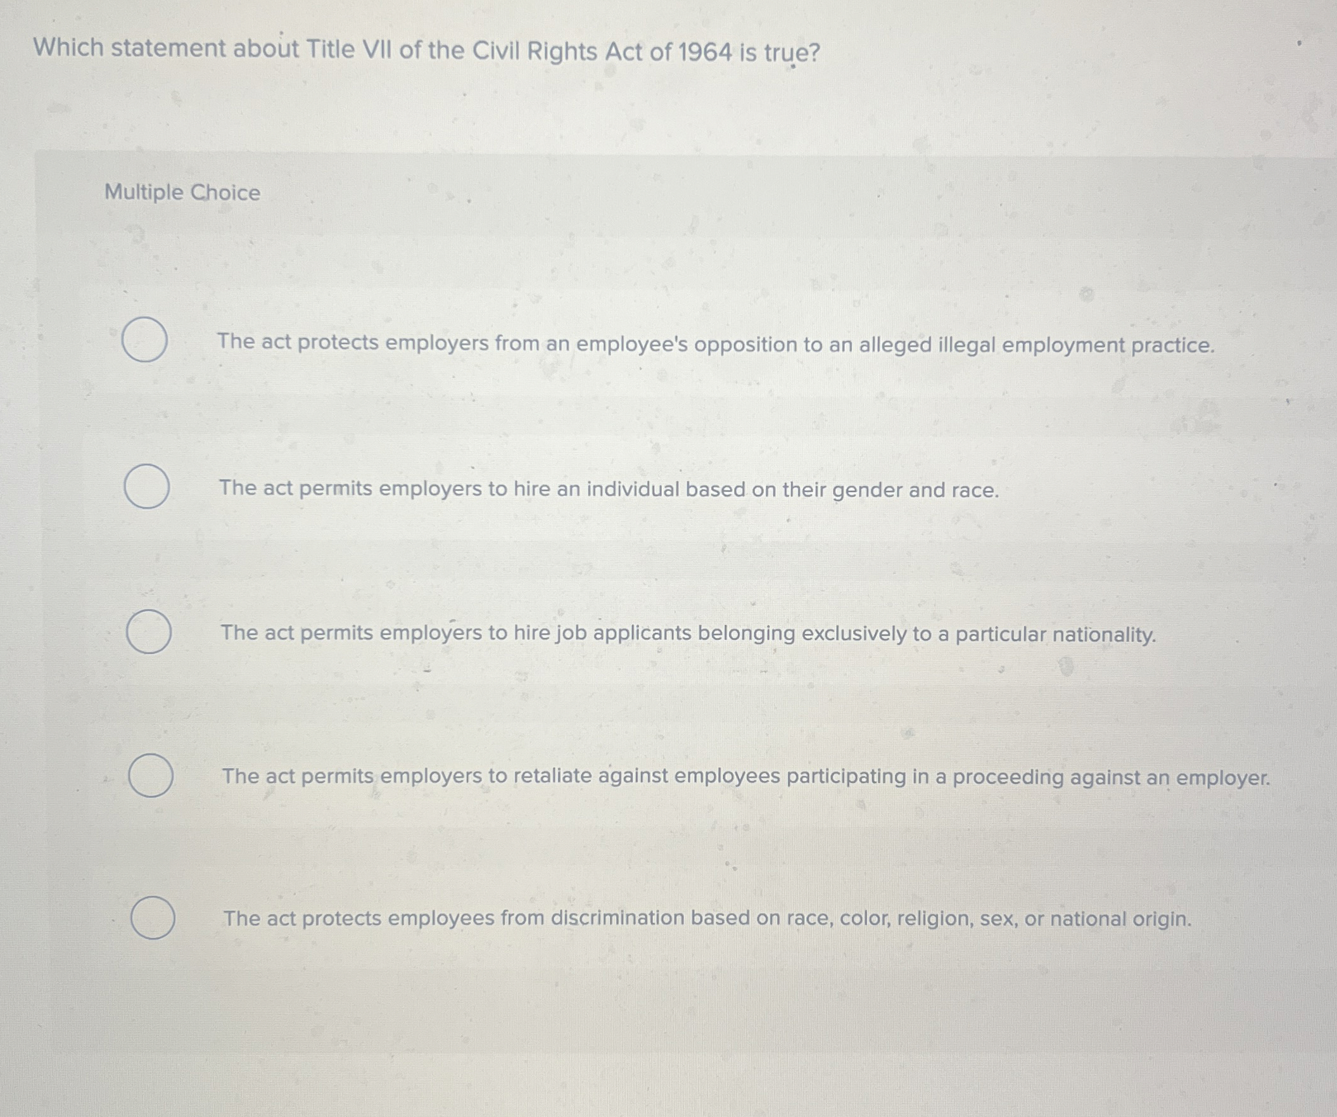Select radio button for employee's opposition answer
1337x1117 pixels.
click(x=145, y=340)
